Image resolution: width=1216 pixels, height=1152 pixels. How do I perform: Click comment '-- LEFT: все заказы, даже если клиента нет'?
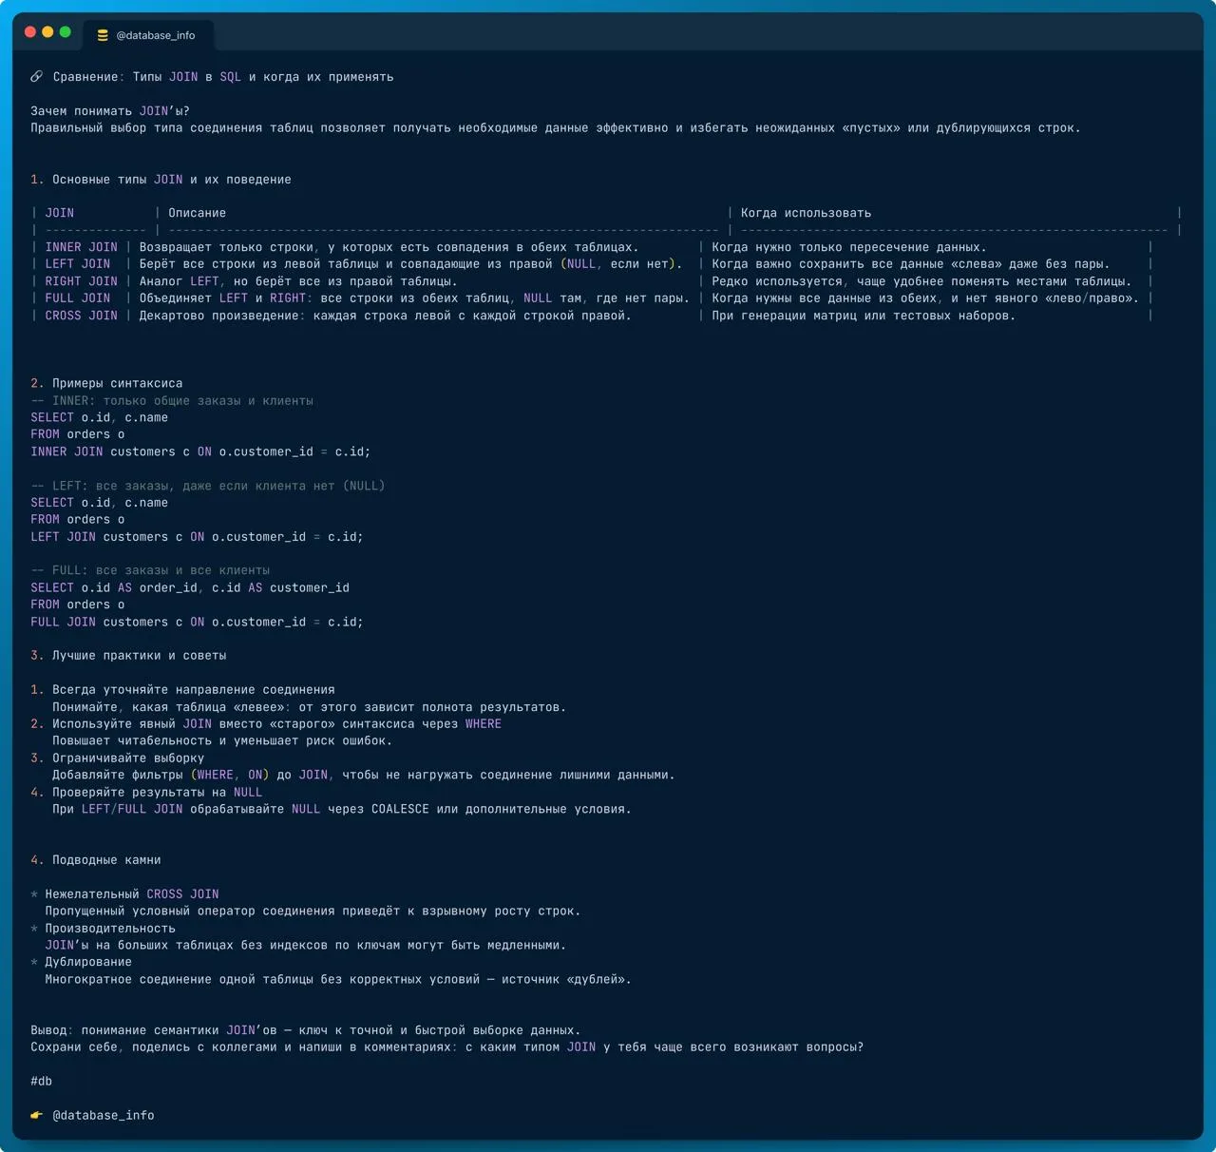point(208,486)
